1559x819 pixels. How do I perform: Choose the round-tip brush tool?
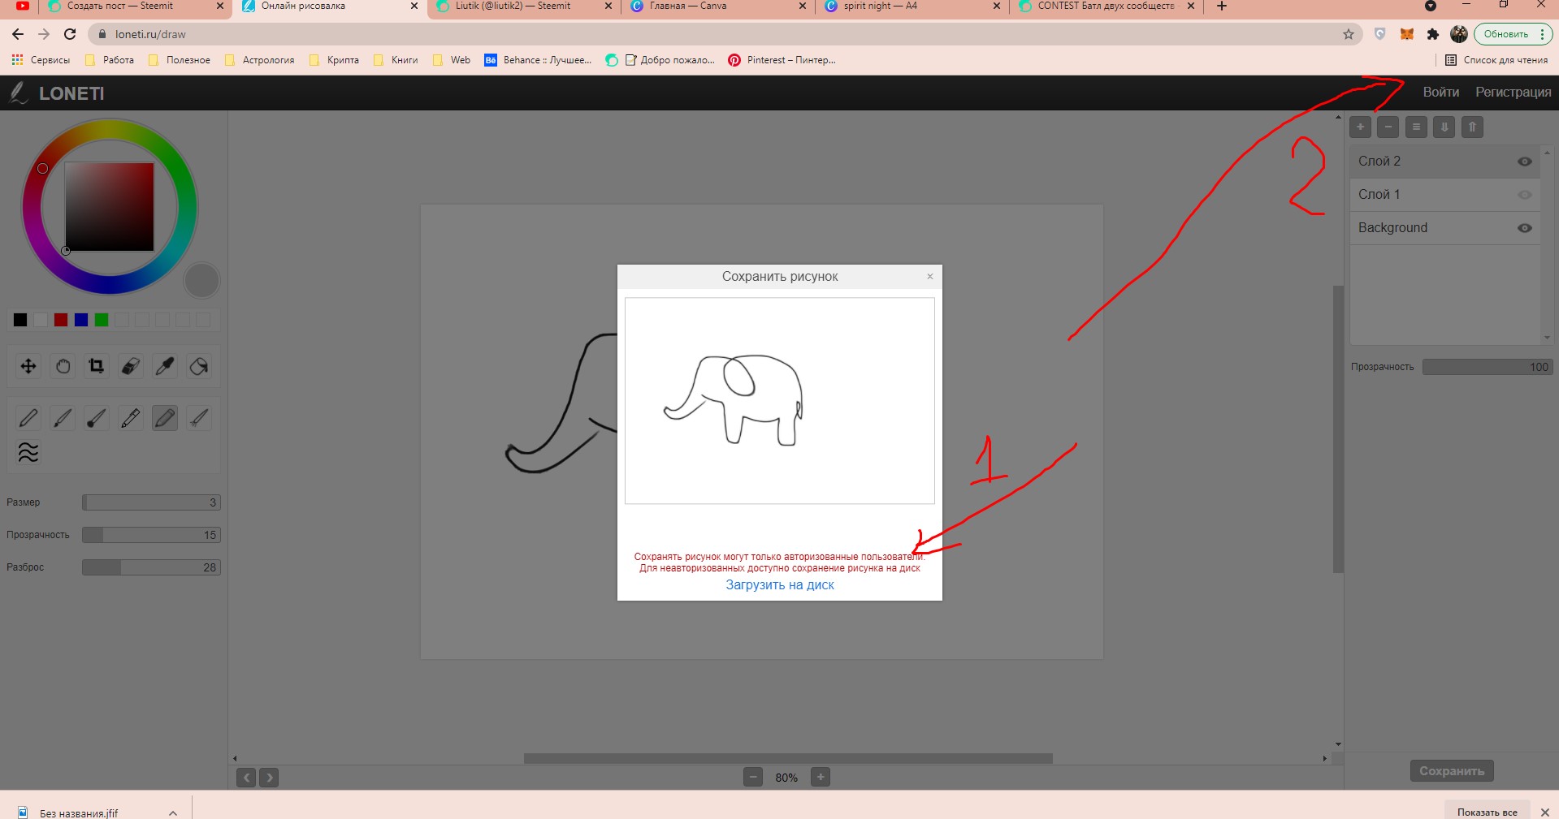[97, 418]
